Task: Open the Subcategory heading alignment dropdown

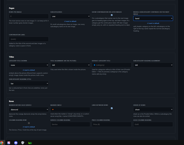Action: point(153,65)
